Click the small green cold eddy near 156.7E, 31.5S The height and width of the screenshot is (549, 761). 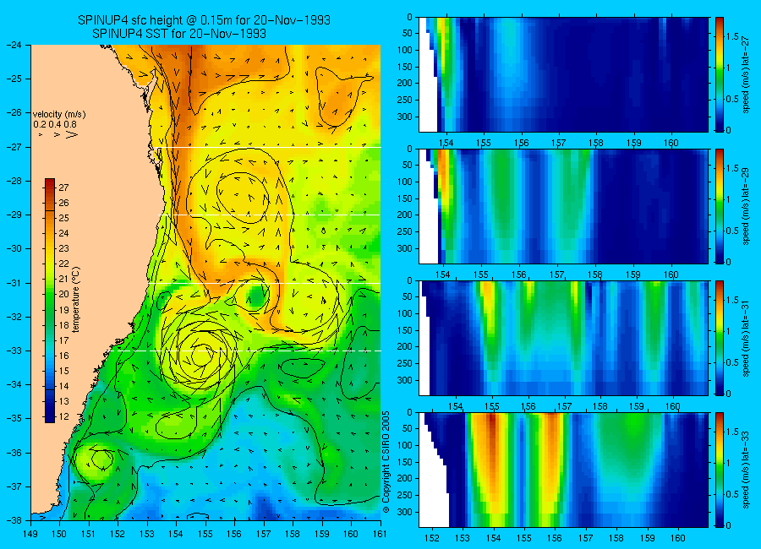tap(255, 295)
